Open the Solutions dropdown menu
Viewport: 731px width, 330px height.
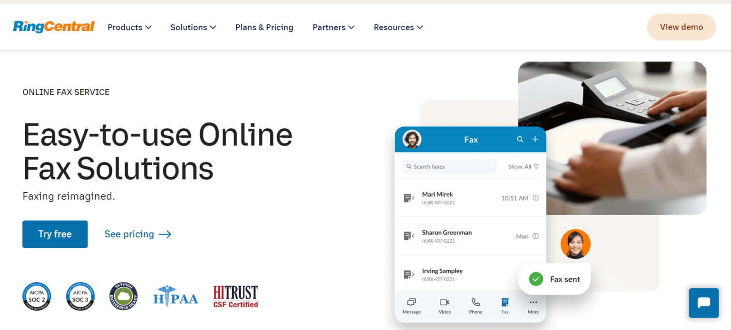193,27
